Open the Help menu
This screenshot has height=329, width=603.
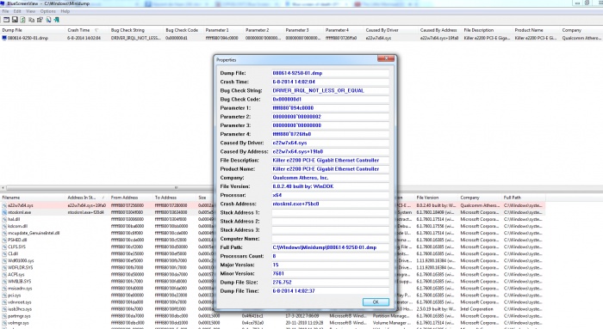coord(65,11)
